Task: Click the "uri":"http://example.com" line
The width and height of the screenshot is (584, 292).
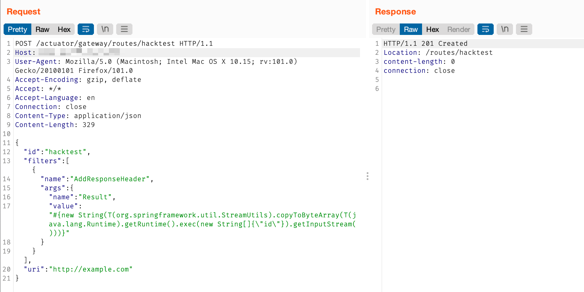Action: click(78, 269)
